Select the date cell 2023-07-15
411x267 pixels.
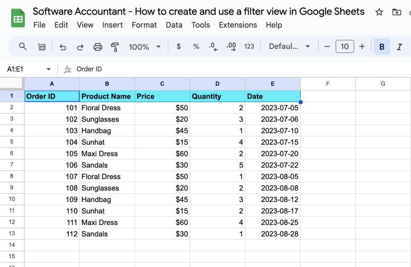pyautogui.click(x=273, y=142)
